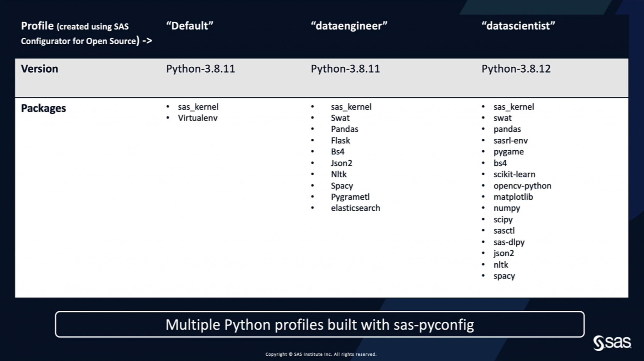644x361 pixels.
Task: Click the pygame package under datascientist
Action: (508, 152)
